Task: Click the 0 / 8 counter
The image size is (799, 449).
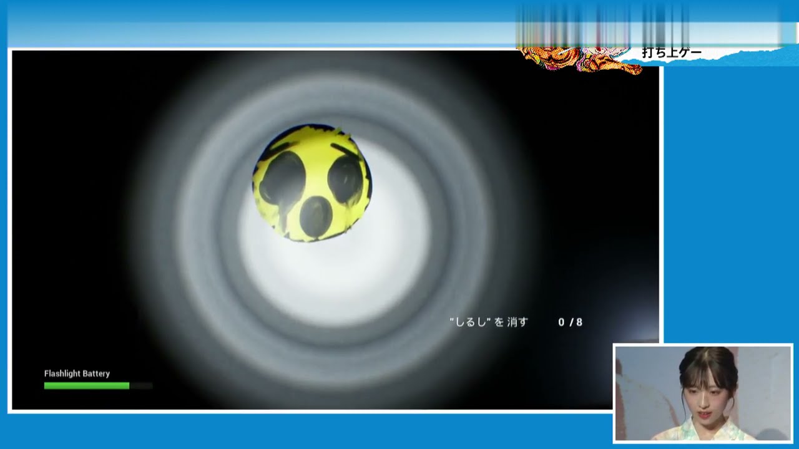Action: point(570,322)
